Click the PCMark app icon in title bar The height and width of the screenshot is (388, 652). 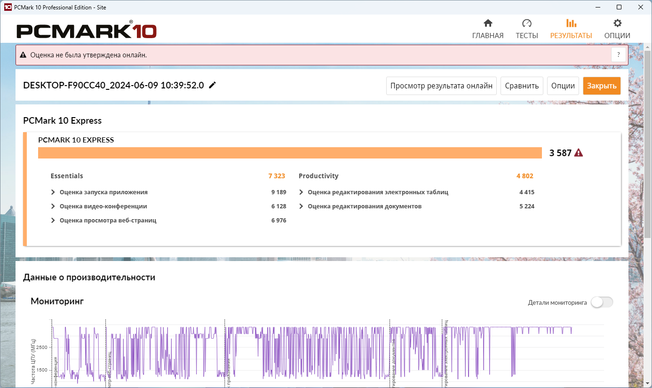[x=8, y=7]
